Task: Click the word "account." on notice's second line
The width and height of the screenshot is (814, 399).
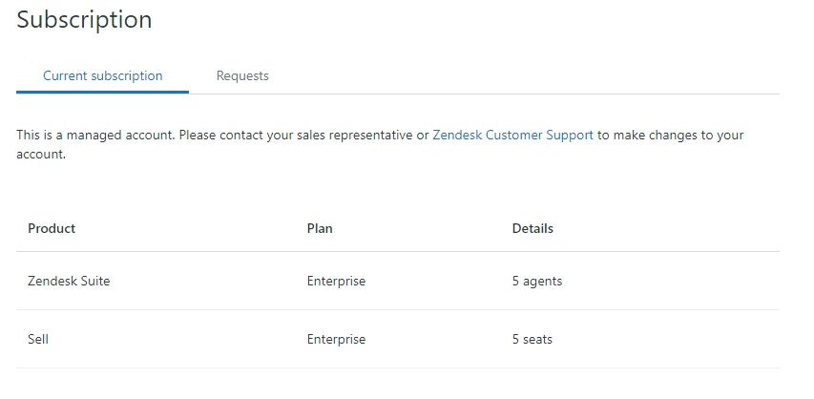Action: tap(41, 154)
